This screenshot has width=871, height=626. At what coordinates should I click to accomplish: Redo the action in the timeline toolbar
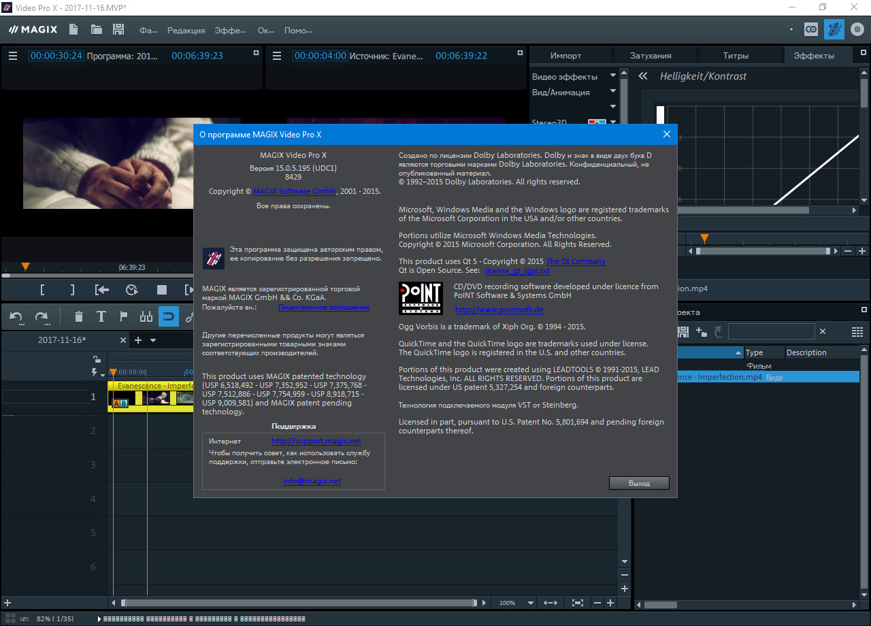tap(42, 316)
